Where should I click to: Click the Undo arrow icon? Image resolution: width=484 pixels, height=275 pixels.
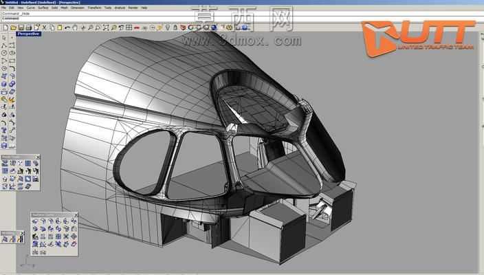(67, 27)
